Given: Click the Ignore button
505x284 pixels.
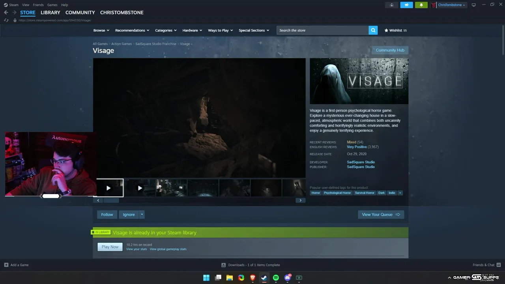Looking at the screenshot, I should (x=129, y=215).
